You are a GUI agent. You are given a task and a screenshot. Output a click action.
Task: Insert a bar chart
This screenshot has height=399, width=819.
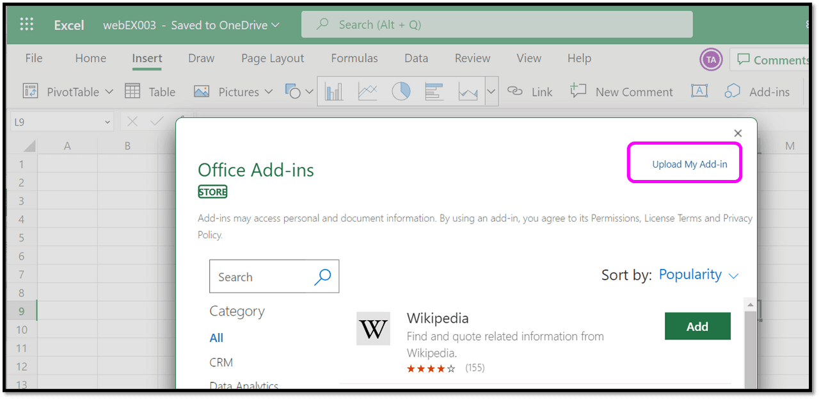coord(434,92)
